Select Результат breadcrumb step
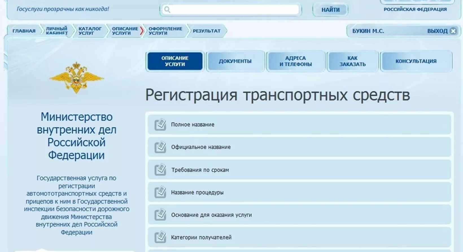The width and height of the screenshot is (463, 252). click(x=207, y=31)
